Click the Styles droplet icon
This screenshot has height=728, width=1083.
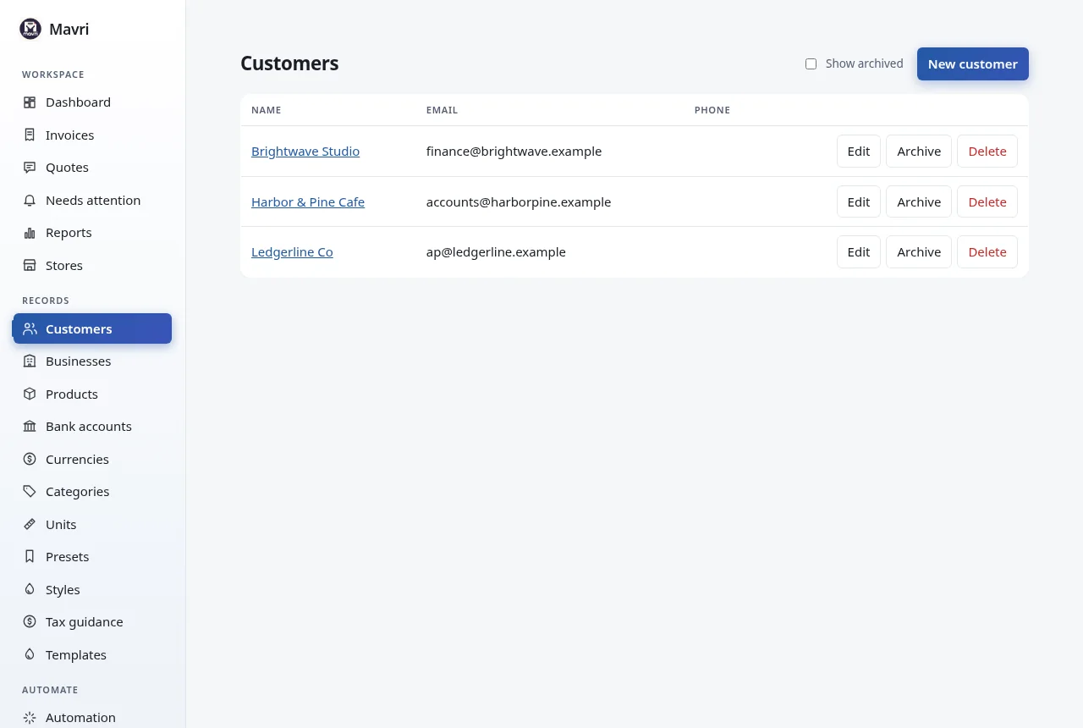[30, 589]
